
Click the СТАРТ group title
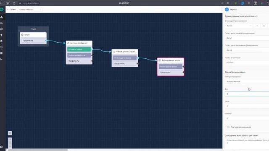33,29
